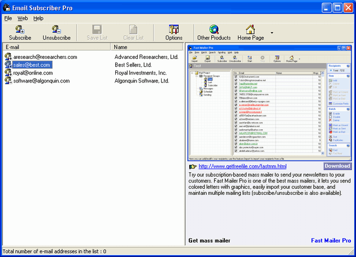
Task: Sort list by Name column header
Action: coord(147,47)
